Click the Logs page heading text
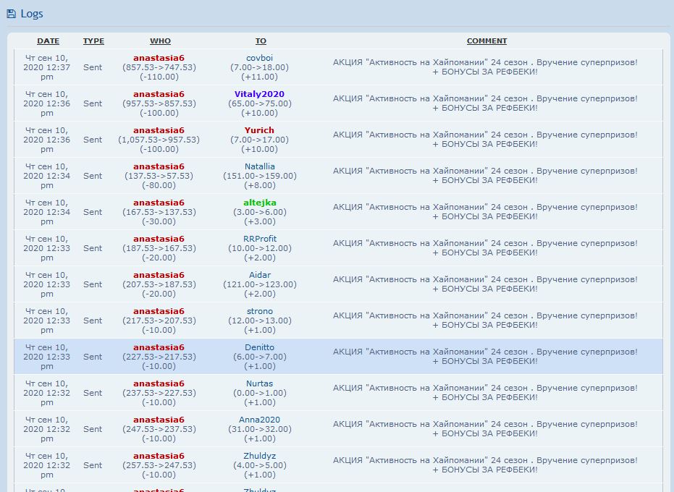The image size is (674, 492). click(x=32, y=14)
